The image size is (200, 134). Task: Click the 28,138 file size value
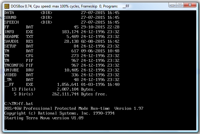coord(71,41)
